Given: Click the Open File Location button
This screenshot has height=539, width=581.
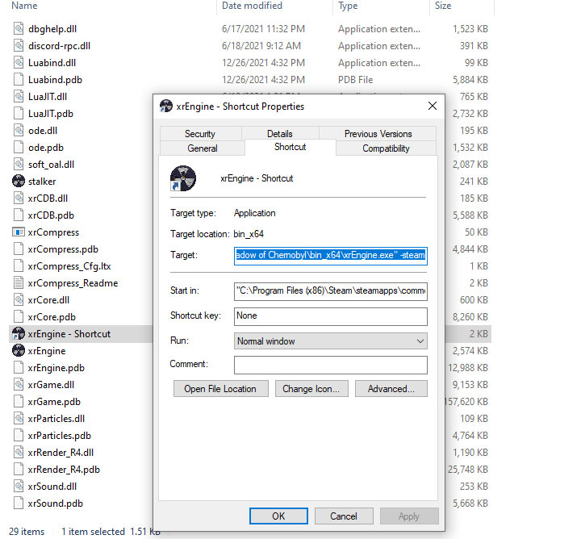Looking at the screenshot, I should click(x=219, y=389).
